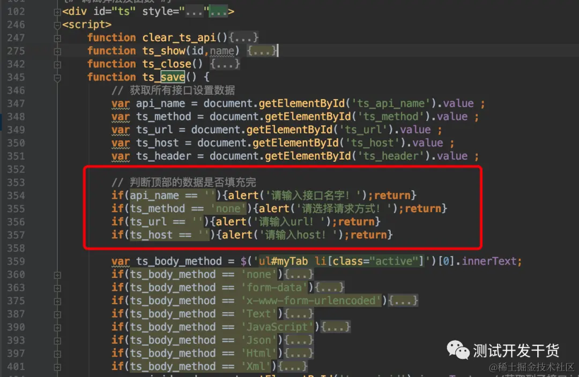Click the folded {...} after ts_show(id,name)
This screenshot has height=377, width=579.
point(262,50)
